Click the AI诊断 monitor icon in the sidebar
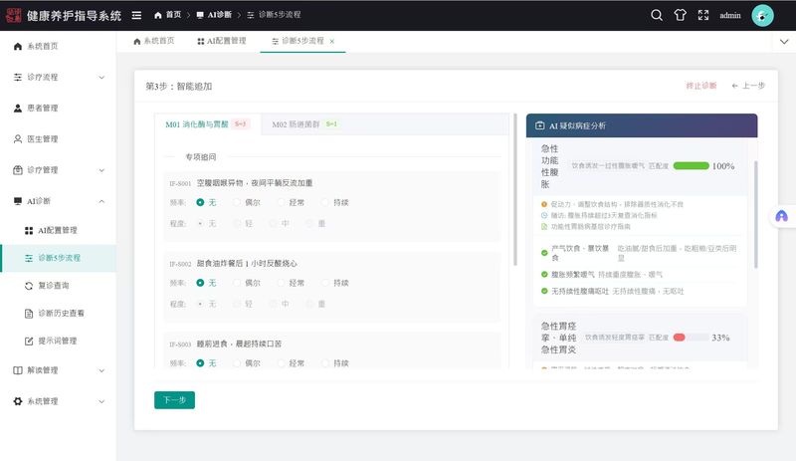Screen dimensions: 796x461 pyautogui.click(x=18, y=201)
